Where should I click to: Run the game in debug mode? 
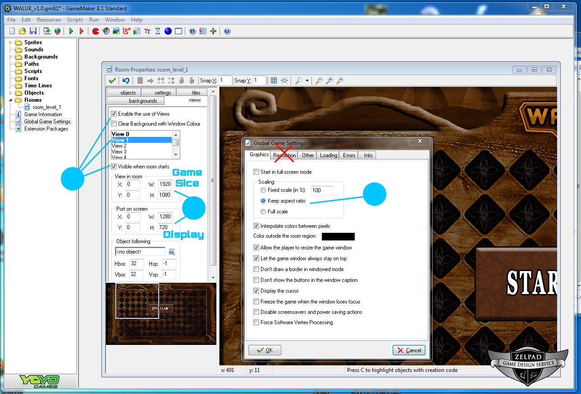pyautogui.click(x=82, y=31)
